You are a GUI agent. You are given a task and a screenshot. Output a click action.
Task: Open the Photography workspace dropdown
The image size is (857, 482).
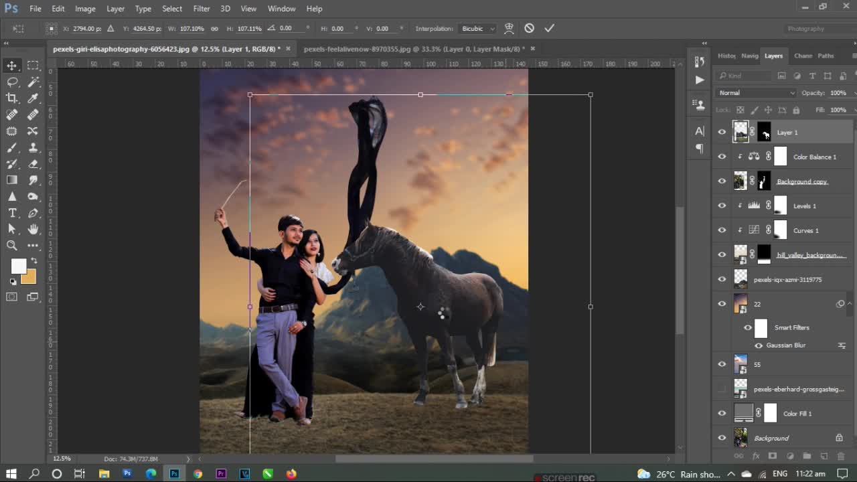818,29
